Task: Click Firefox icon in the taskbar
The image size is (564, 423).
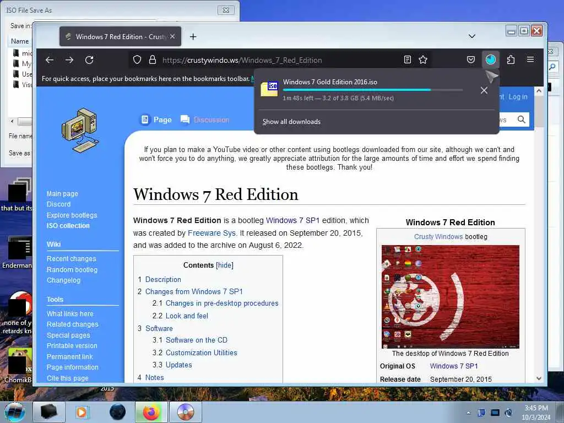Action: click(x=151, y=412)
